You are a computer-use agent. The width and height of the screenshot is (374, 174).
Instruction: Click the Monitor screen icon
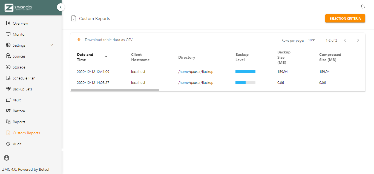[x=8, y=34]
